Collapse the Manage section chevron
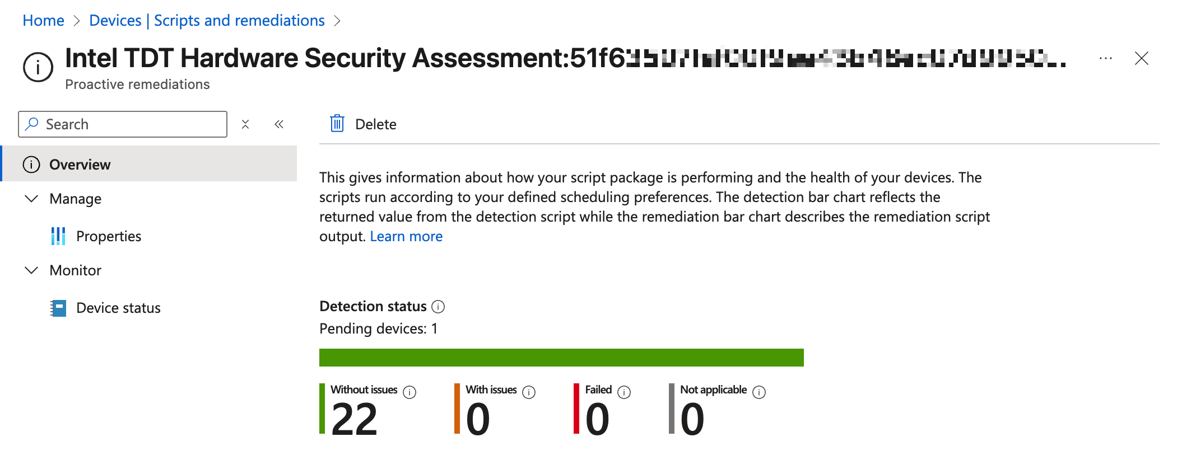The width and height of the screenshot is (1182, 460). [x=32, y=199]
